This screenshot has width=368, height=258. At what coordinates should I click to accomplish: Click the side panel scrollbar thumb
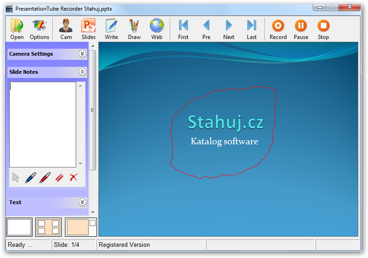click(93, 110)
